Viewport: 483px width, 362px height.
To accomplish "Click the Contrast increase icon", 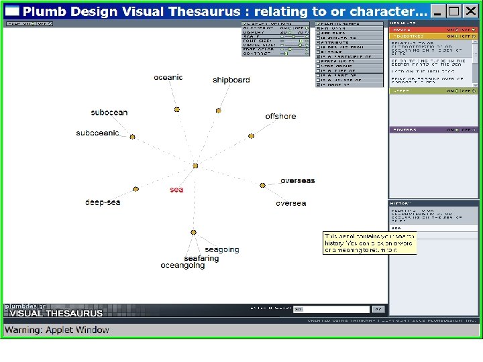I will point(307,54).
